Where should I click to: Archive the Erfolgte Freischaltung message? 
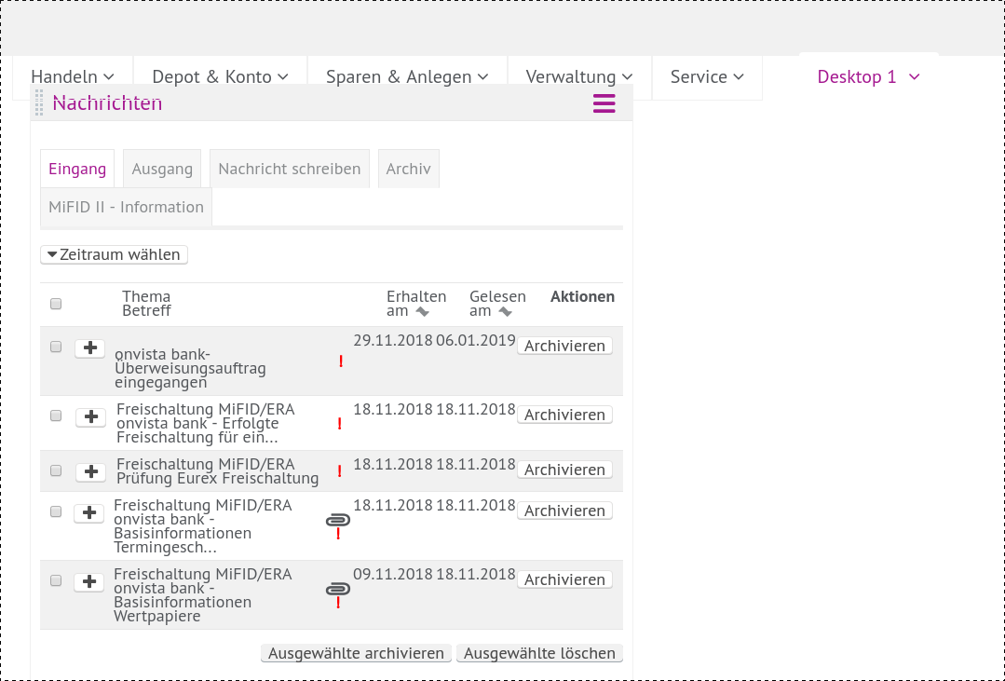[x=564, y=415]
